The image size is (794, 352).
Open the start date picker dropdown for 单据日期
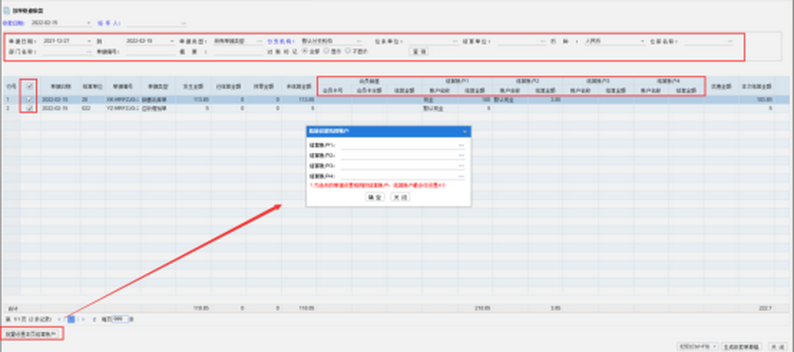87,40
